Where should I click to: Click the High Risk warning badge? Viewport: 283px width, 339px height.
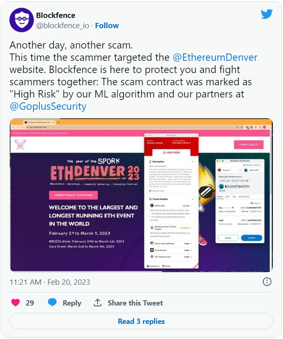coord(172,153)
